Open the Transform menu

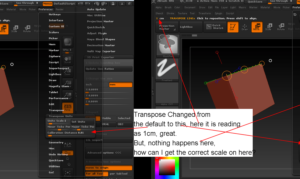pyautogui.click(x=204, y=13)
